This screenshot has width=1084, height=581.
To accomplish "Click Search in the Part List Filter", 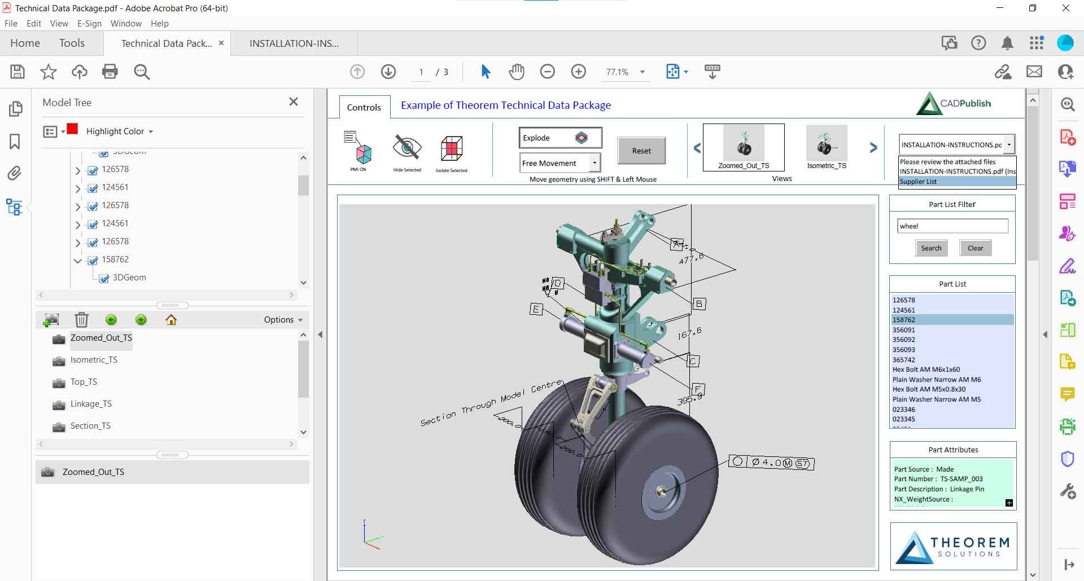I will click(x=931, y=248).
